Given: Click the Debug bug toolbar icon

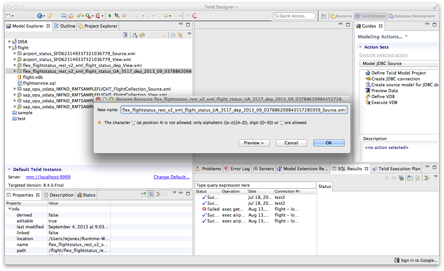Looking at the screenshot, I should point(117,16).
